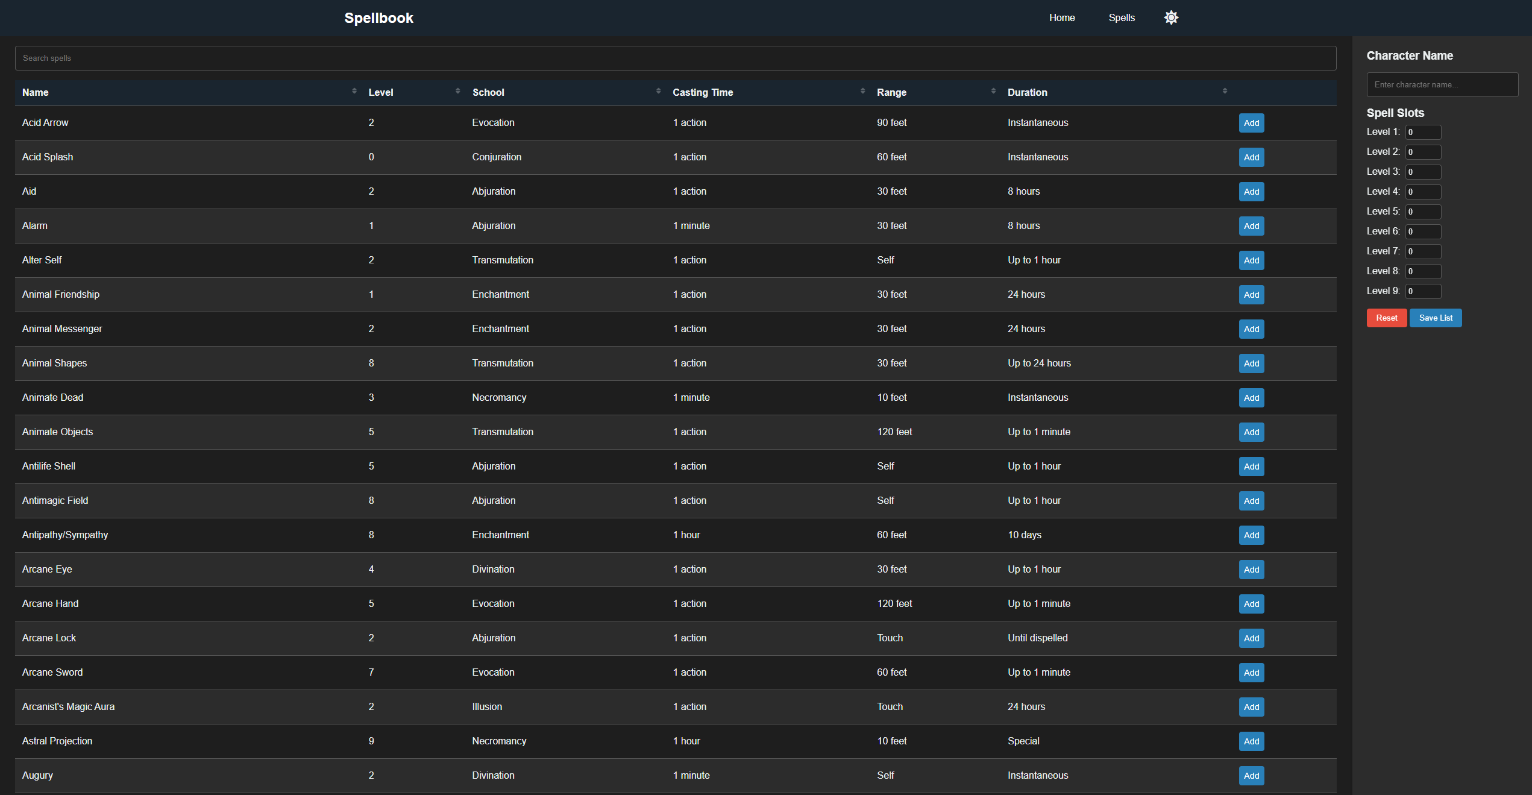Select the Level 1 spell slots field
1532x795 pixels.
point(1422,132)
